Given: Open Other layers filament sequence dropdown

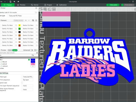Looking at the screenshot, I should 27,90.
